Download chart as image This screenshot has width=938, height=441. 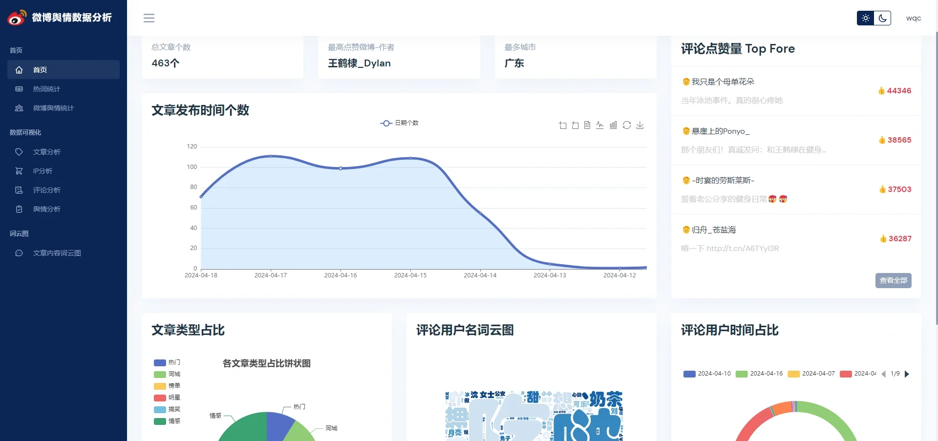640,126
